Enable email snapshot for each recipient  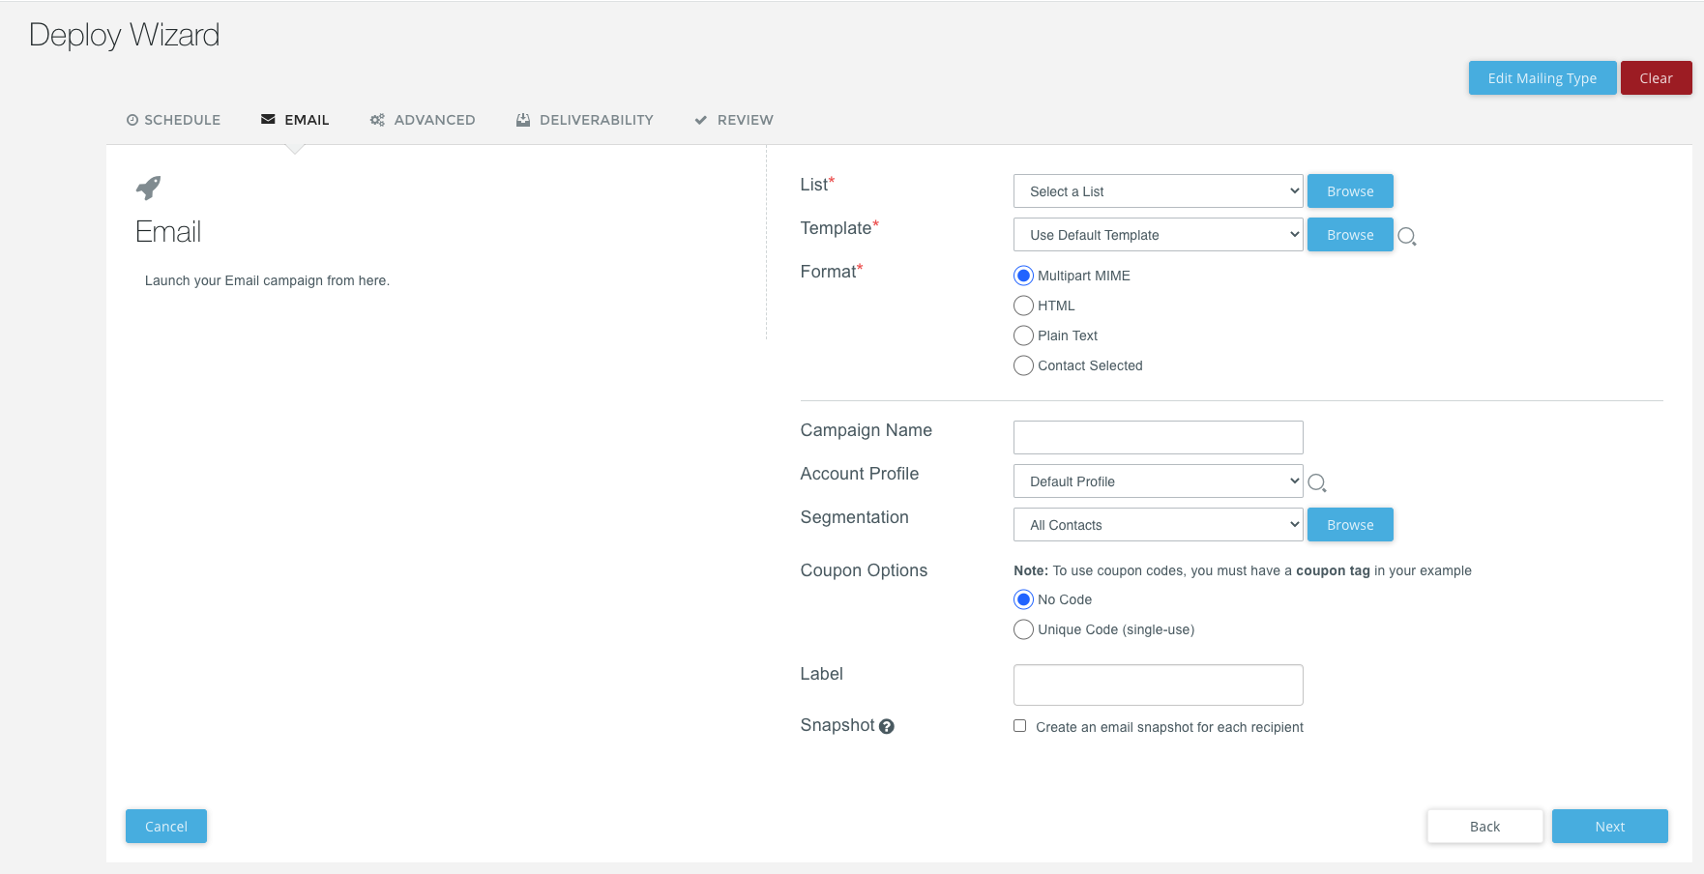click(x=1019, y=726)
